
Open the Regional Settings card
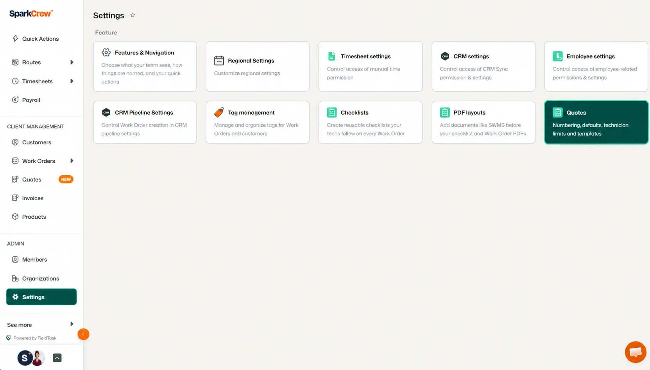258,66
